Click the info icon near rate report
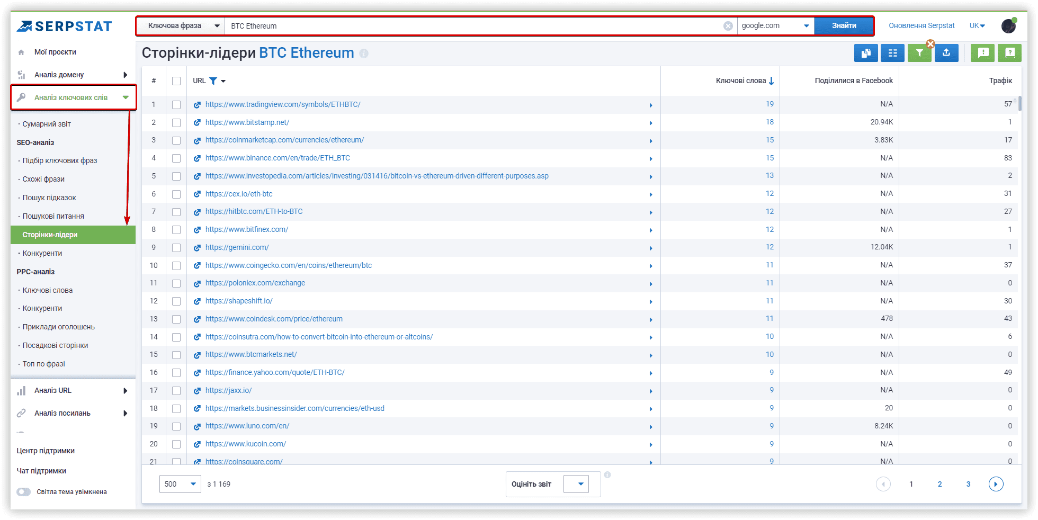This screenshot has width=1038, height=520. [607, 474]
